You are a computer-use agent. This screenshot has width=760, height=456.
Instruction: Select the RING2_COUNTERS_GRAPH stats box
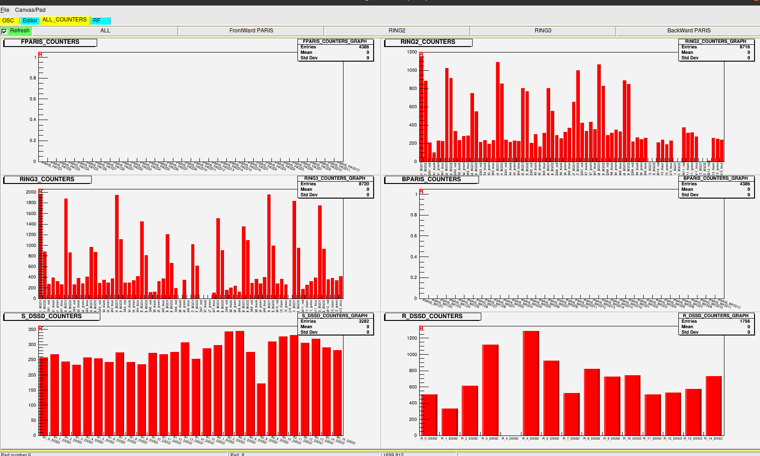(715, 50)
